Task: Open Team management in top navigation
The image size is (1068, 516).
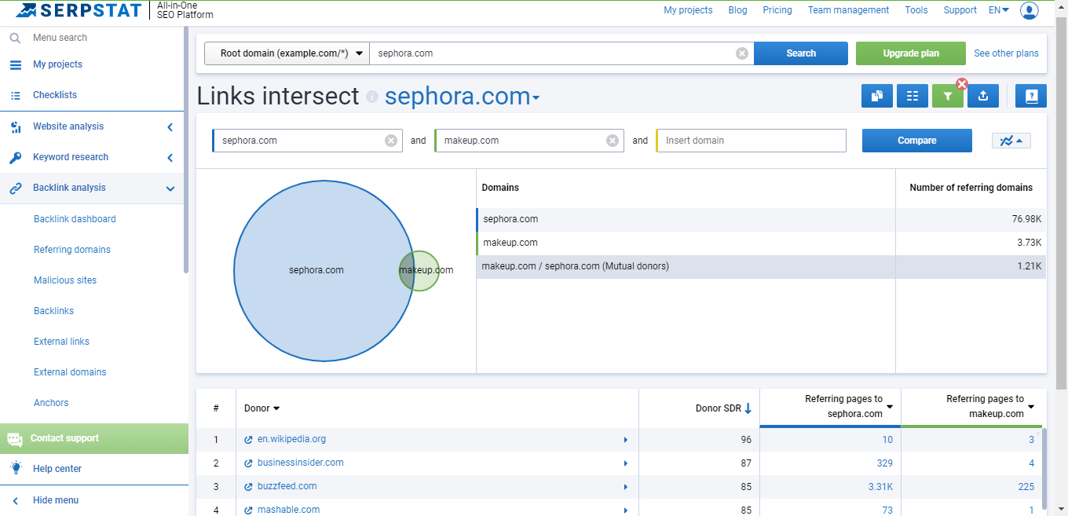Action: tap(848, 10)
